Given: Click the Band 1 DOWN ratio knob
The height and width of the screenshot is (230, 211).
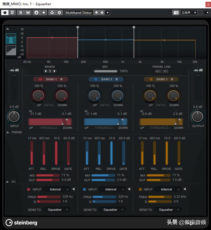Looking at the screenshot, I should [62, 96].
